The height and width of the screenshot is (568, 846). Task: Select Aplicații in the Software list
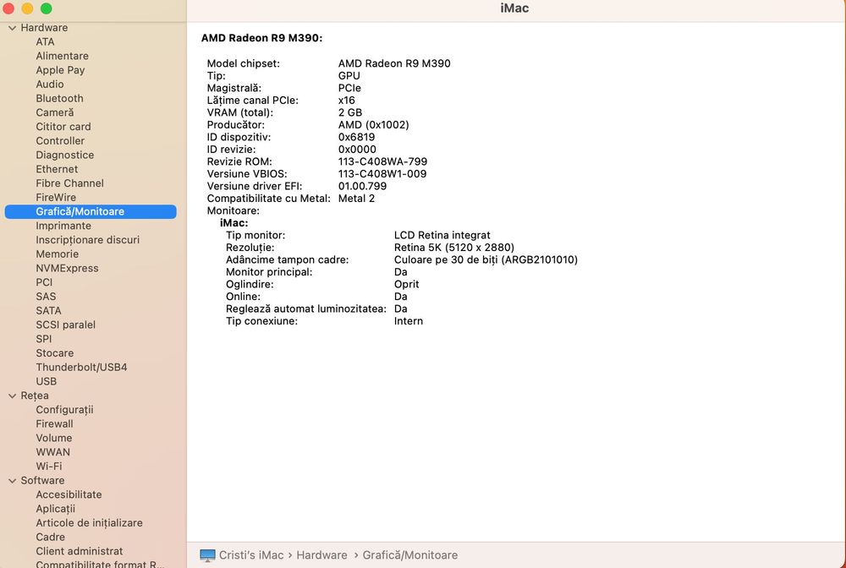tap(56, 509)
